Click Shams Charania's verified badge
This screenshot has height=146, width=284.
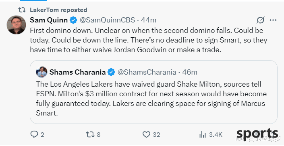111,72
